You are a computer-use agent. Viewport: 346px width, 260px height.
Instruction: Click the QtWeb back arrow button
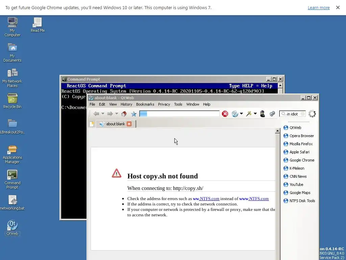[96, 114]
